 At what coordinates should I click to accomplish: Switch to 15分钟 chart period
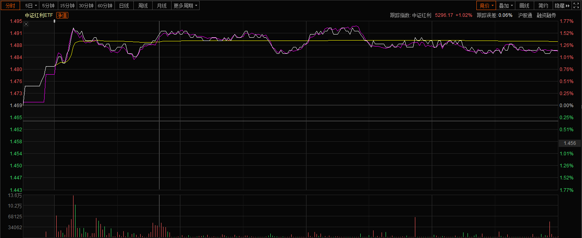coord(67,6)
